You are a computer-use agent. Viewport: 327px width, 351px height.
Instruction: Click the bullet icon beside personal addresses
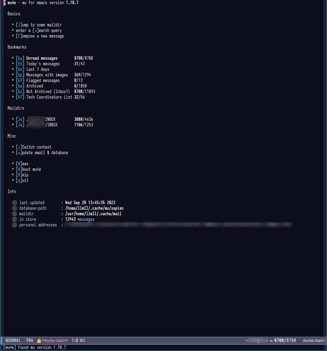pos(14,225)
